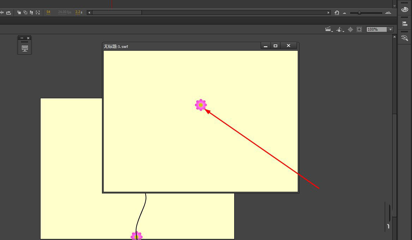Open the stage zoom dropdown arrow

[x=390, y=29]
